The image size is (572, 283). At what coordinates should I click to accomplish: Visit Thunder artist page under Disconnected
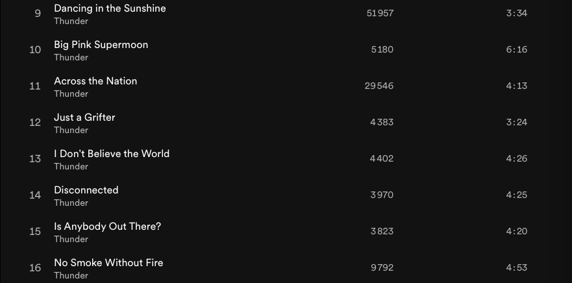coord(71,203)
